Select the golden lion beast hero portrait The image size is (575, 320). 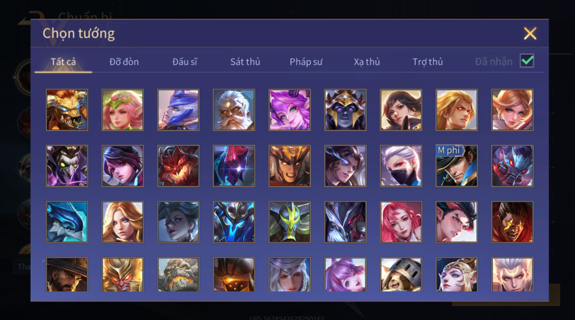tap(67, 110)
